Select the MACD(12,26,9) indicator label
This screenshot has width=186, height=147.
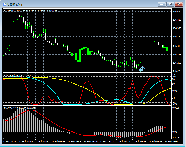pyautogui.click(x=12, y=108)
